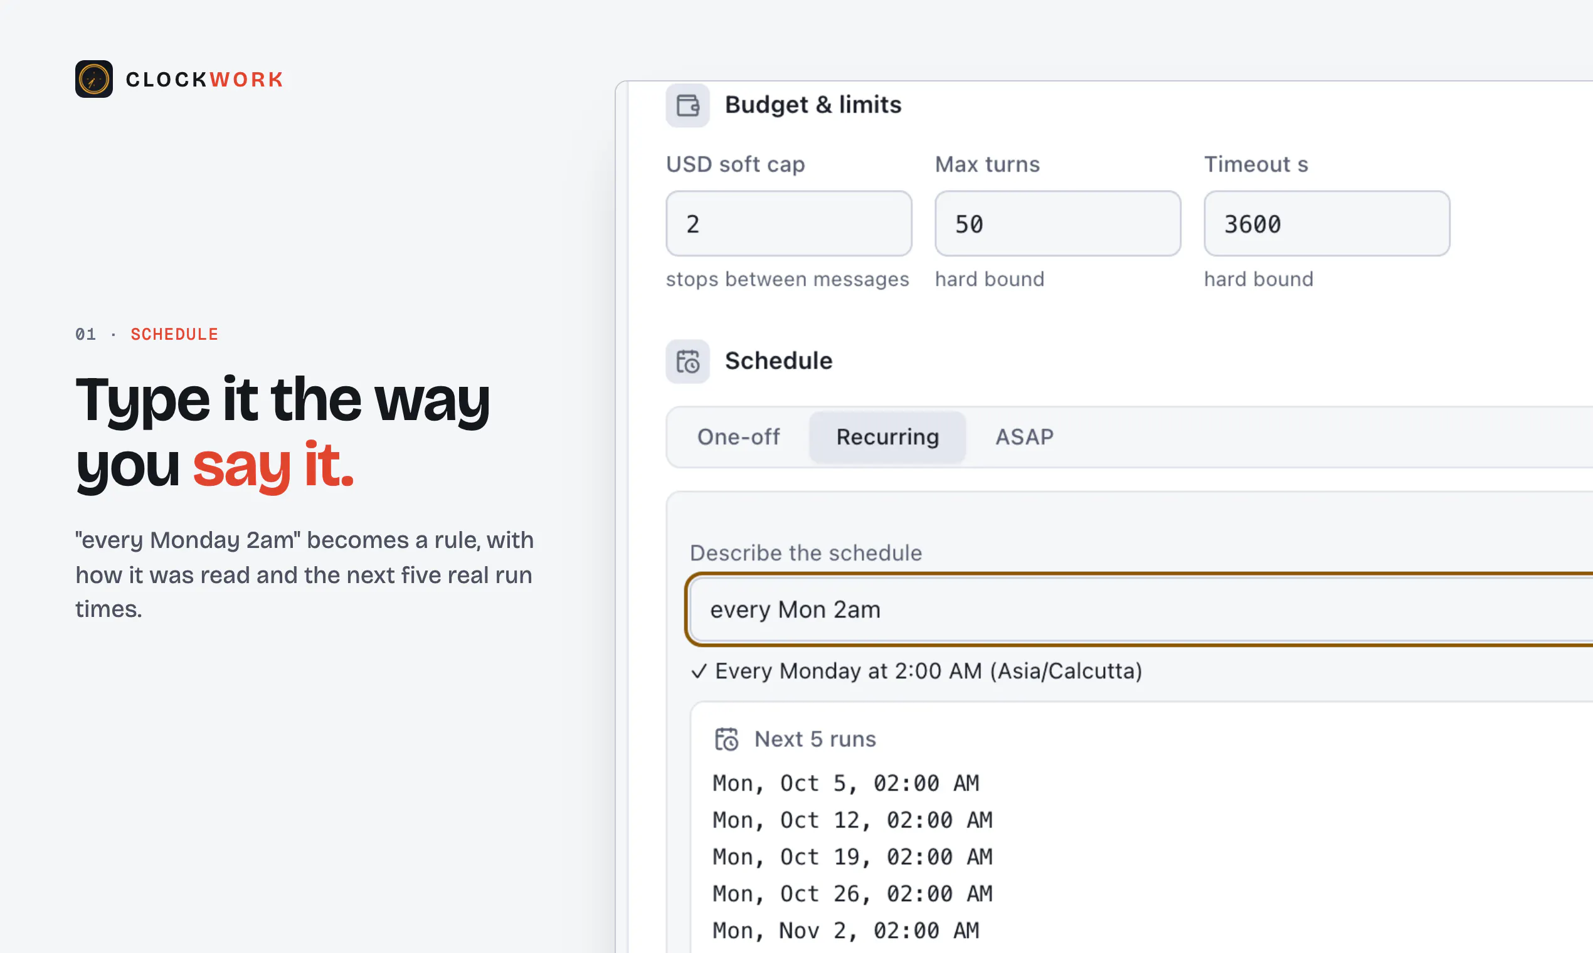Click hard bound hint under Max turns

point(989,280)
